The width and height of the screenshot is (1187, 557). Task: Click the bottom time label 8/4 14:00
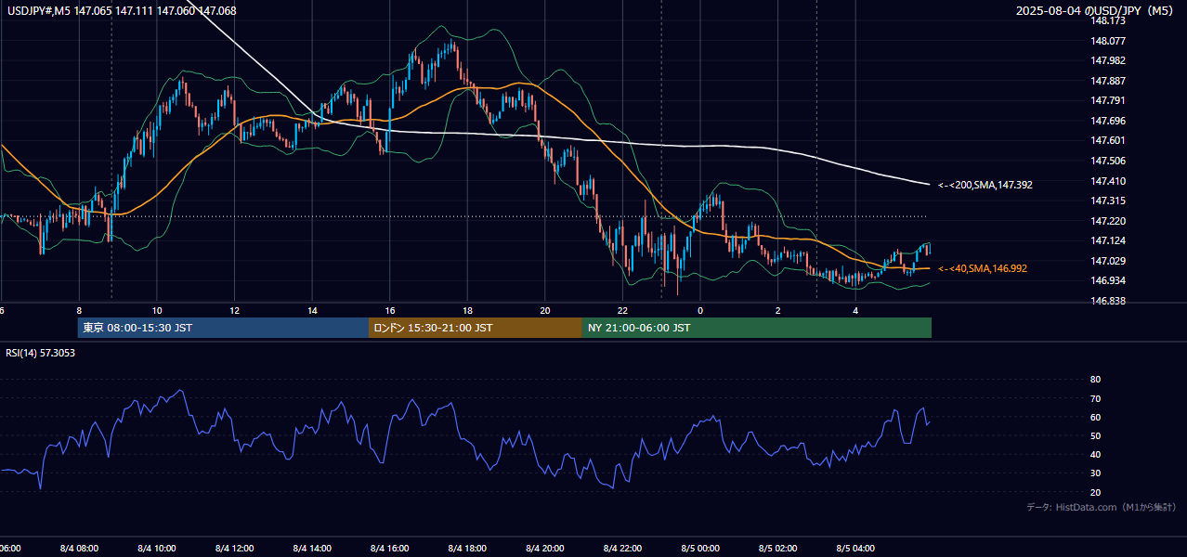click(x=312, y=549)
